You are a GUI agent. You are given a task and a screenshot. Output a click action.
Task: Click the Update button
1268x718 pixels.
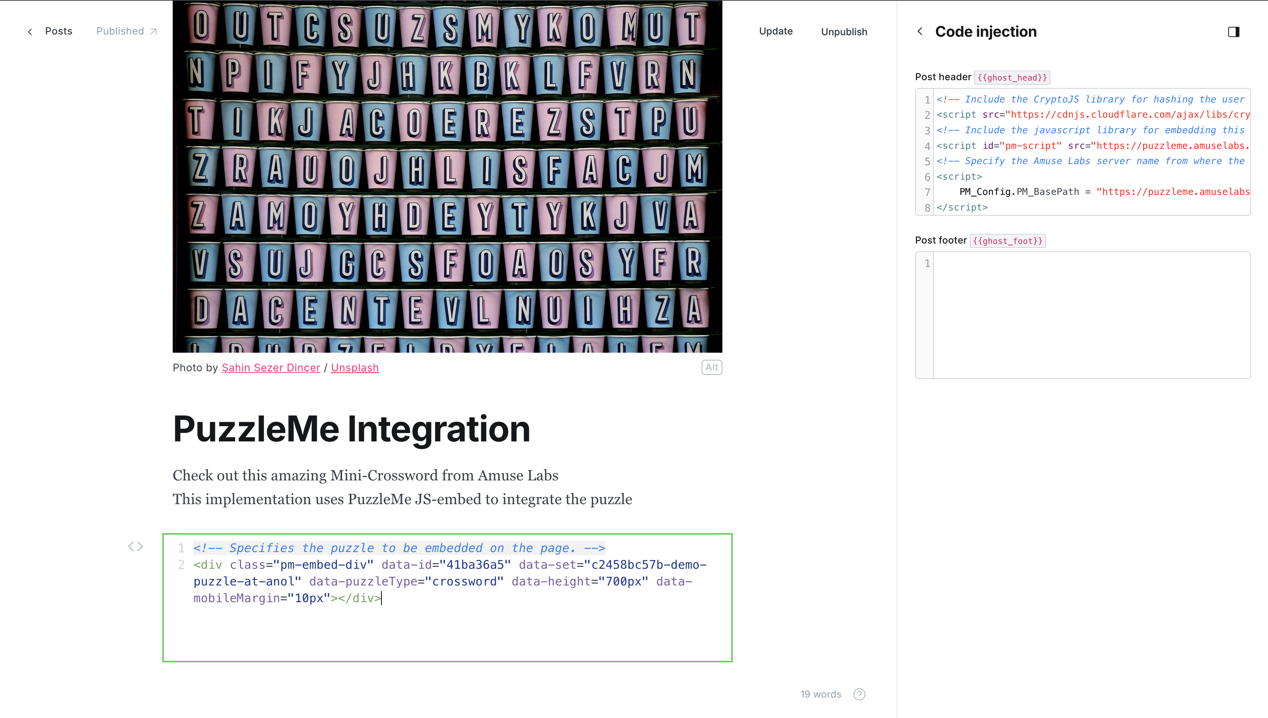coord(775,31)
